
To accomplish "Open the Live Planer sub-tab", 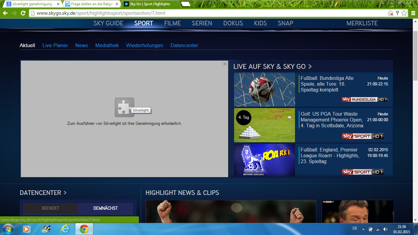I will click(55, 45).
